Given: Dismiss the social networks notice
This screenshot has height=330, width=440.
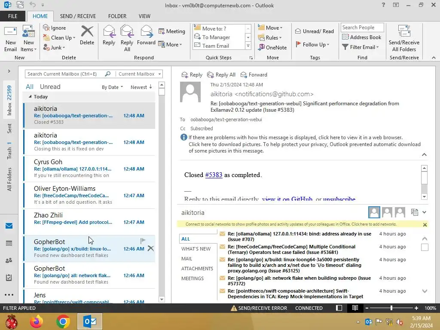Looking at the screenshot, I should 425,225.
